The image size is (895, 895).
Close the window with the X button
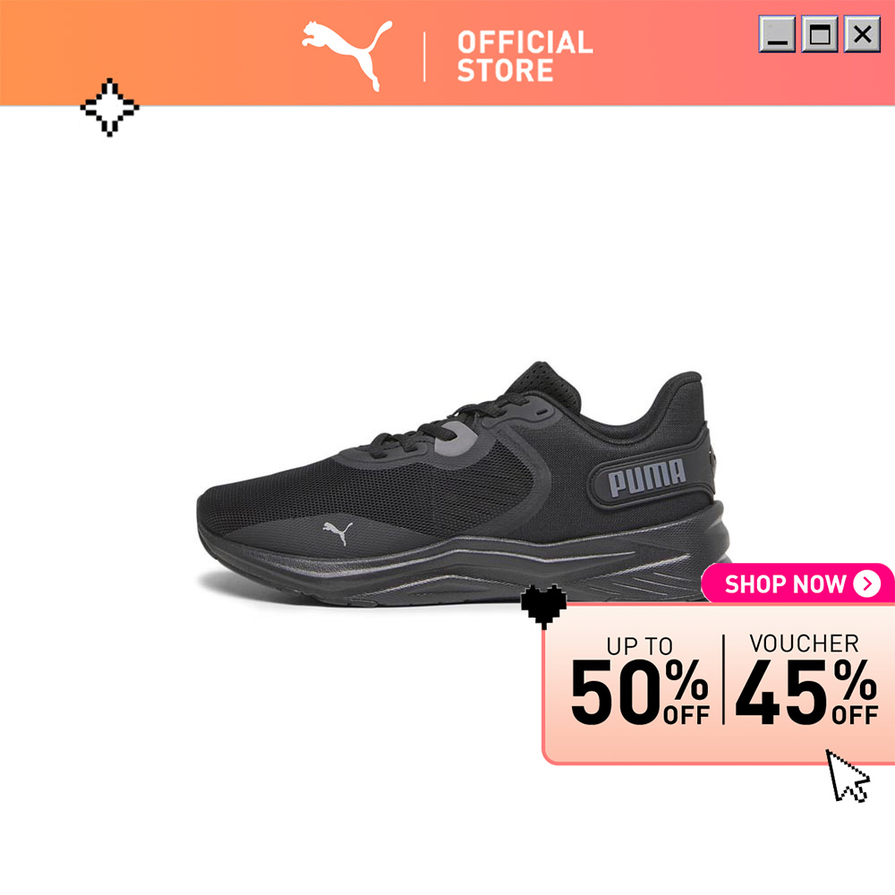pos(862,34)
